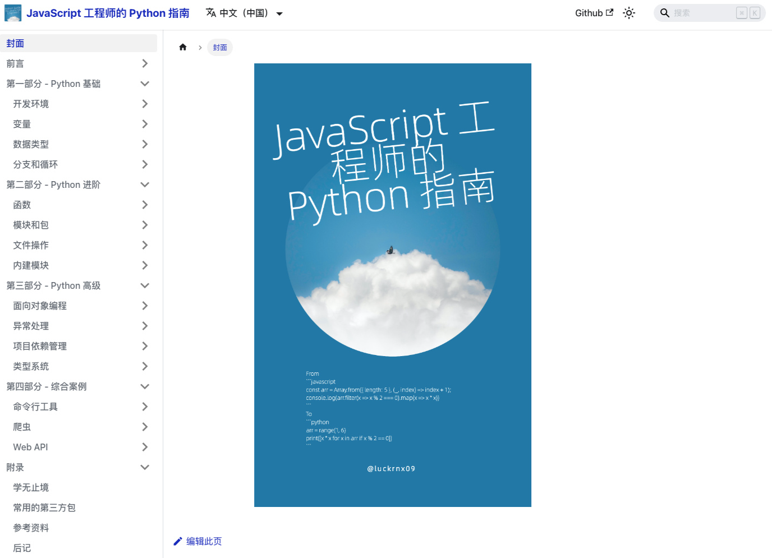
Task: Open 第二部分 - Python 进阶 section
Action: pyautogui.click(x=53, y=185)
